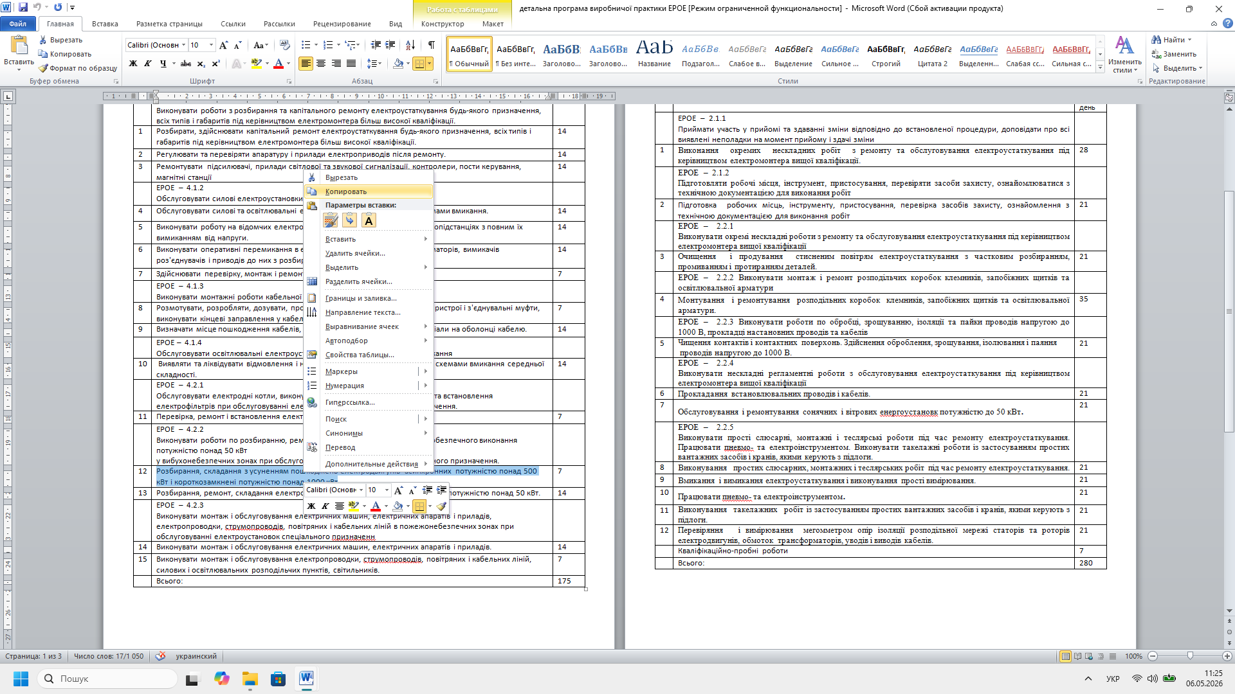Click the Decrease Indent icon in ribbon
This screenshot has height=694, width=1235.
pos(376,45)
